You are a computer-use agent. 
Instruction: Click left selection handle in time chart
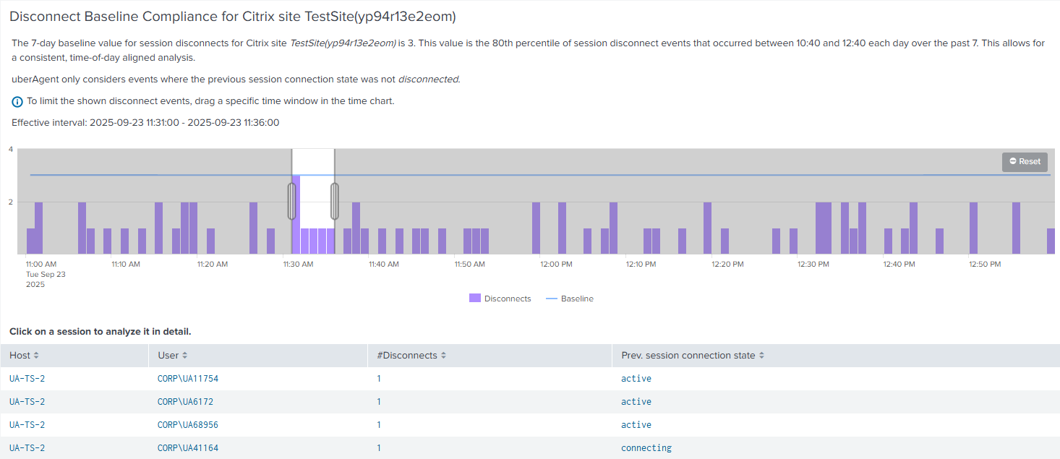tap(291, 201)
